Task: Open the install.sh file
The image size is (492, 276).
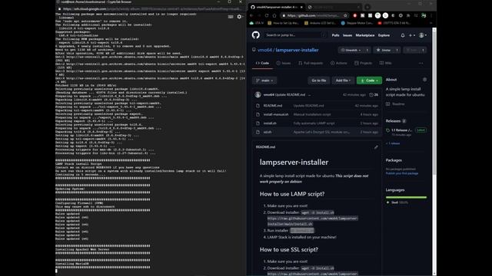Action: 270,123
